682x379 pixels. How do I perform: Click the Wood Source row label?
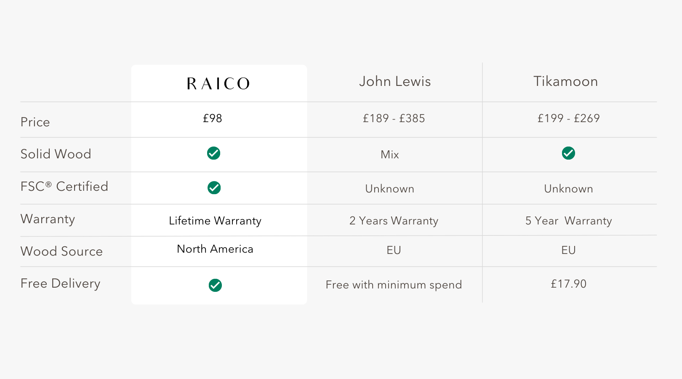(61, 251)
